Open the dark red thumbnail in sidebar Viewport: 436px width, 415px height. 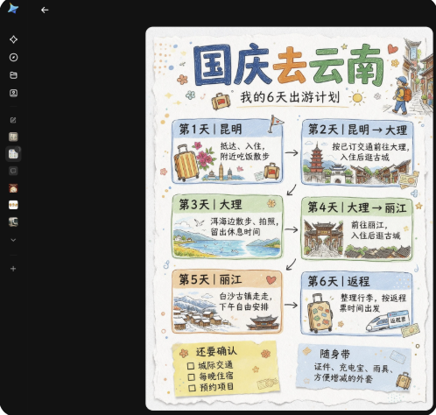click(x=13, y=188)
